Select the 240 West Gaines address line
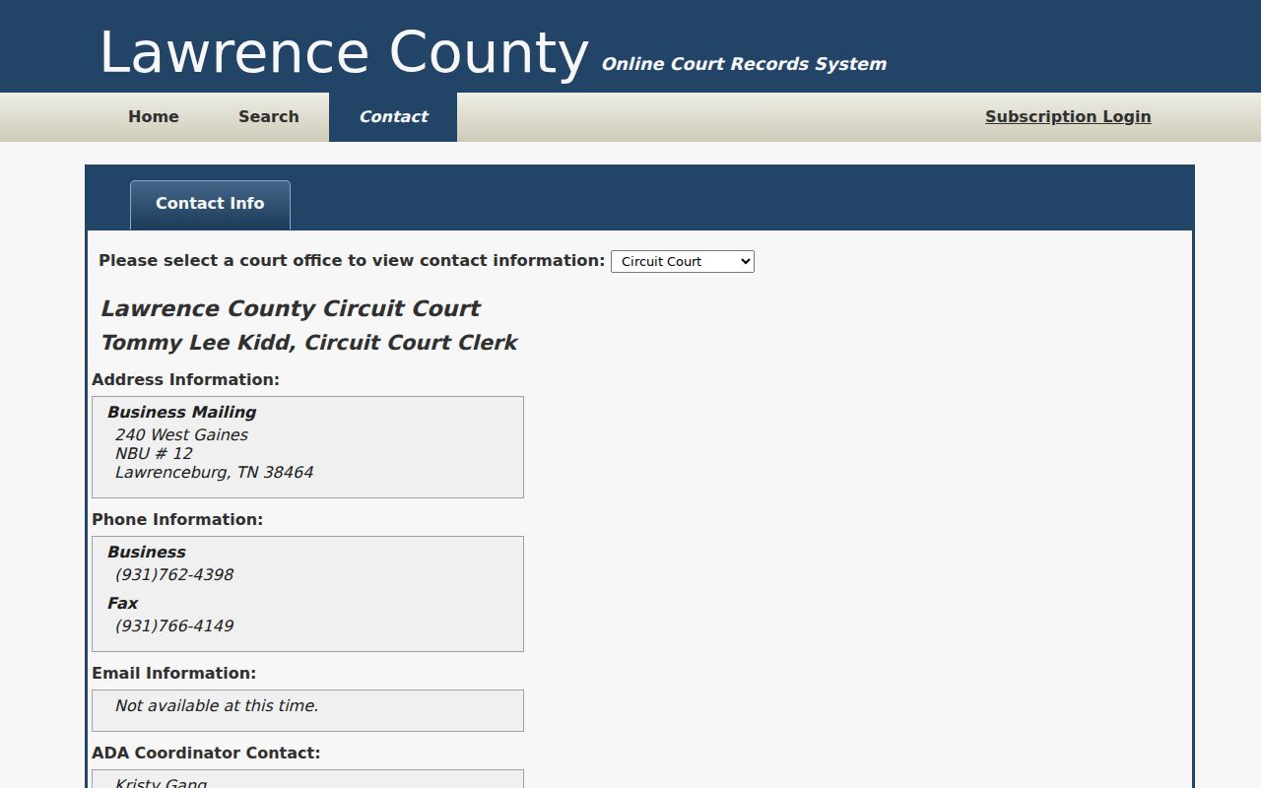 (x=181, y=434)
